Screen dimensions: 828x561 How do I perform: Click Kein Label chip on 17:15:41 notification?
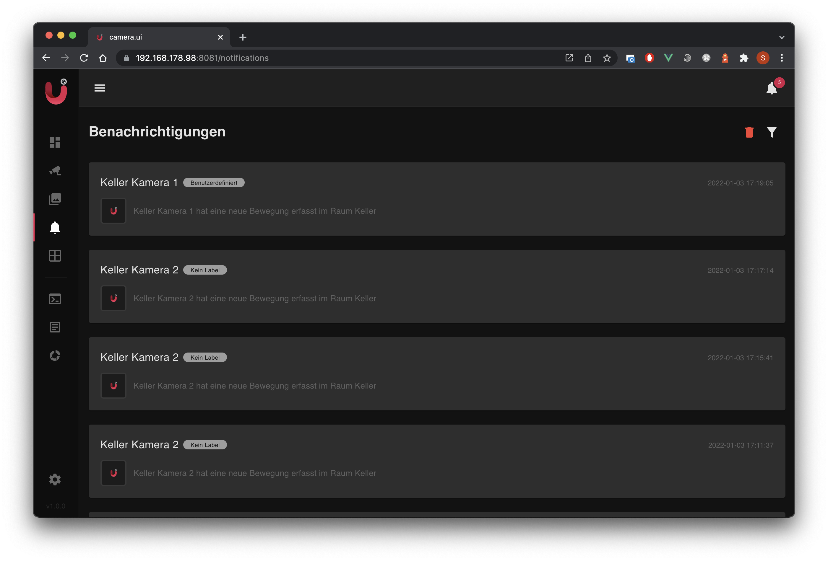pos(205,357)
